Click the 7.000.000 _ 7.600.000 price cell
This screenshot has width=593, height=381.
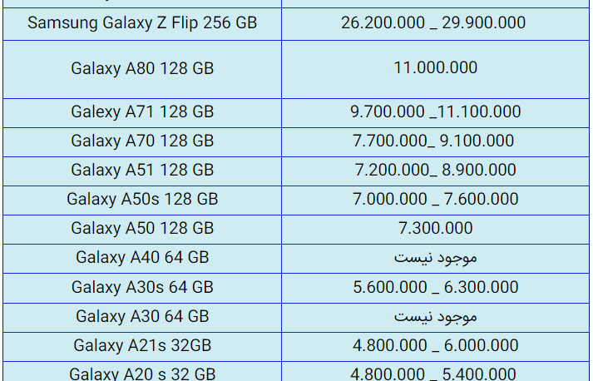(435, 200)
